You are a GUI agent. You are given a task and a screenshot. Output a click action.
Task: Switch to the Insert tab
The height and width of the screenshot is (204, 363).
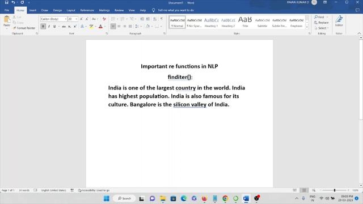tap(33, 10)
